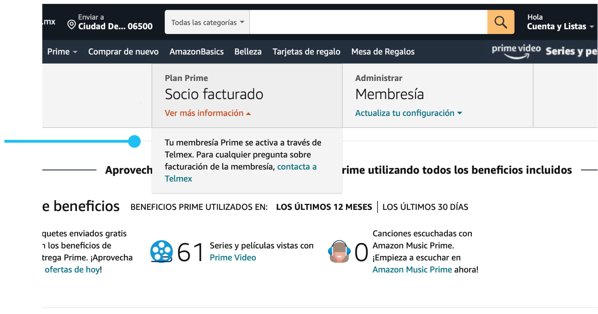The height and width of the screenshot is (314, 598).
Task: Open Tarjetas de regalo
Action: (x=306, y=52)
